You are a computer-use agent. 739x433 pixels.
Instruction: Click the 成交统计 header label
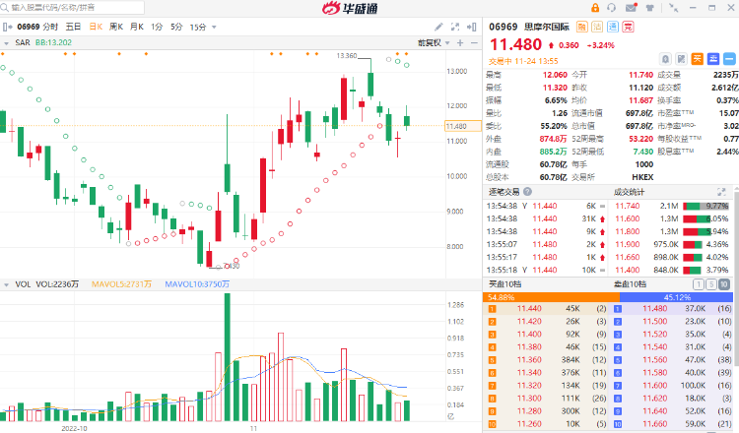coord(628,190)
